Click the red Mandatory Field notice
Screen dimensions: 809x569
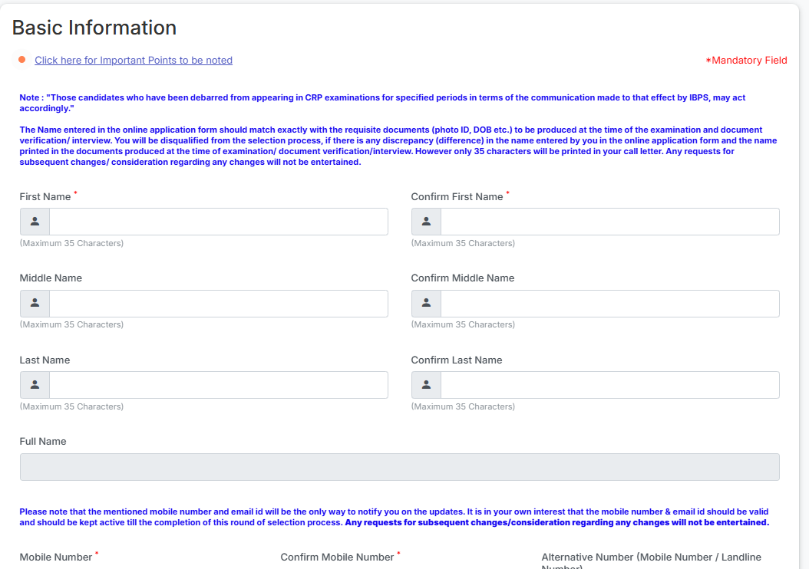746,61
